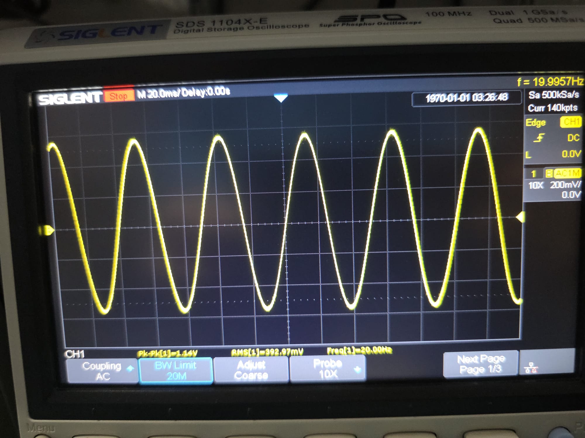Click the channel 1 number indicator
Image resolution: width=585 pixels, height=438 pixels.
(534, 174)
